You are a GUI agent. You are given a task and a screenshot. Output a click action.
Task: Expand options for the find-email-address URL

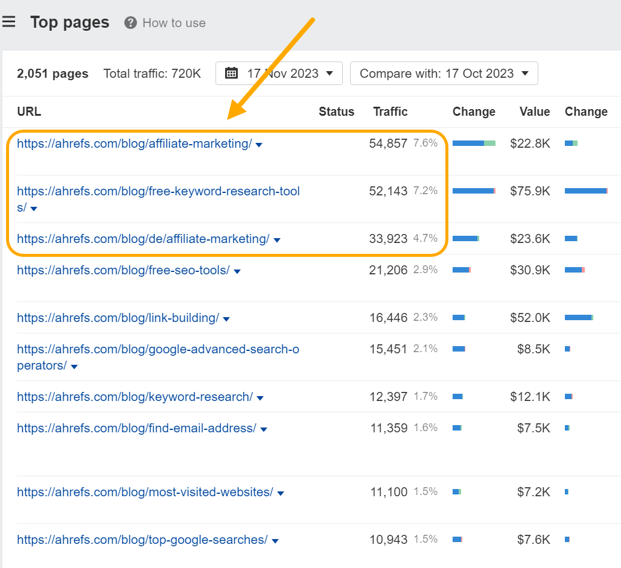[x=264, y=428]
